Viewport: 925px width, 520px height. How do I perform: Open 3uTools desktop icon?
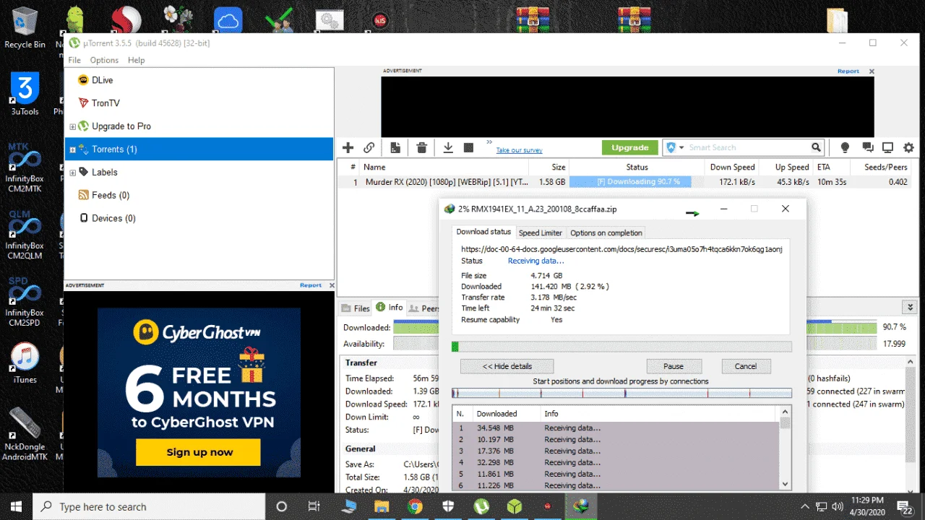25,94
